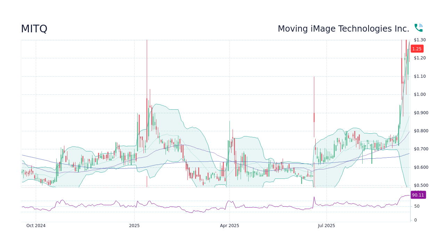Open Moving iMage Technologies Inc. company page
The image size is (445, 250).
coord(343,29)
